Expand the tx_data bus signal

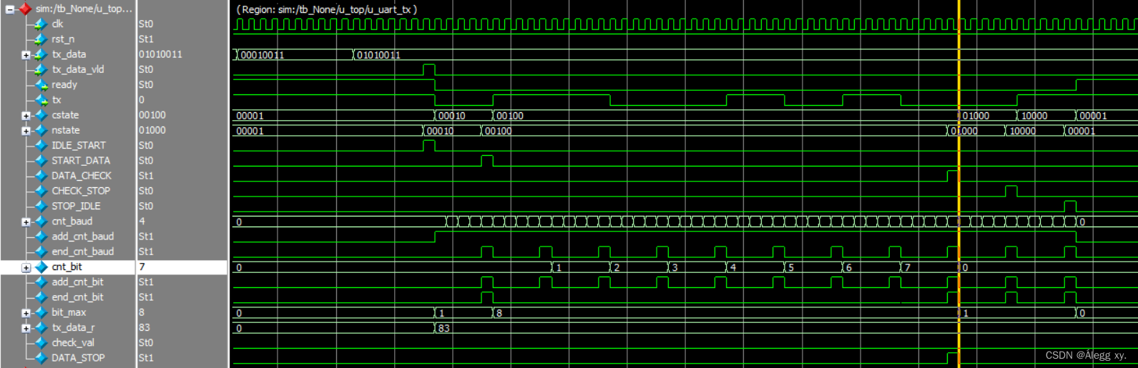[26, 55]
